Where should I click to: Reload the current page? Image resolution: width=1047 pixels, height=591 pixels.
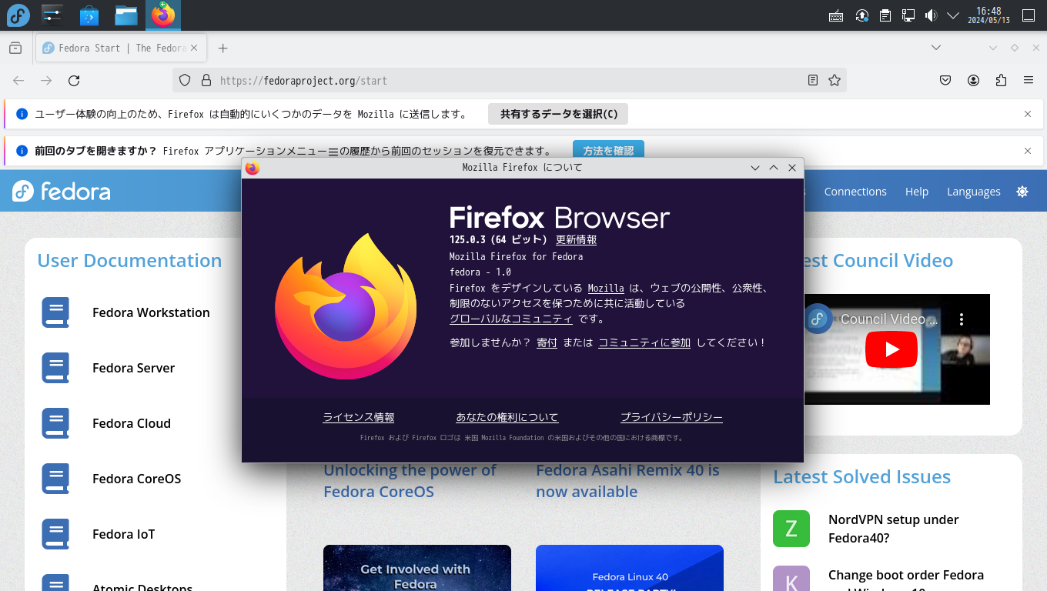[74, 80]
